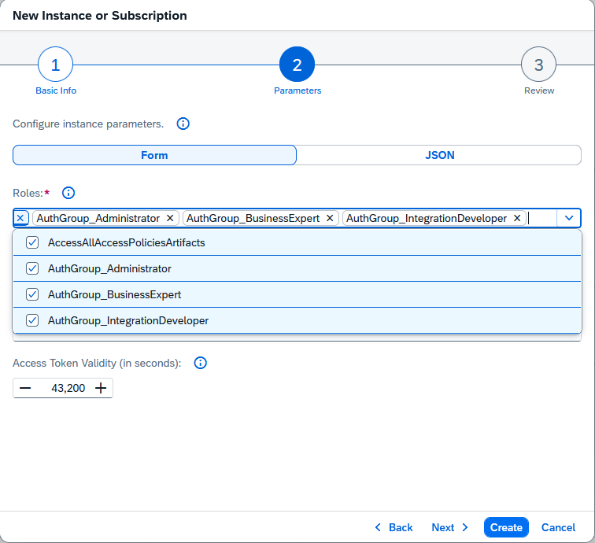Collapse the Roles dropdown arrow
The width and height of the screenshot is (595, 543).
(569, 218)
